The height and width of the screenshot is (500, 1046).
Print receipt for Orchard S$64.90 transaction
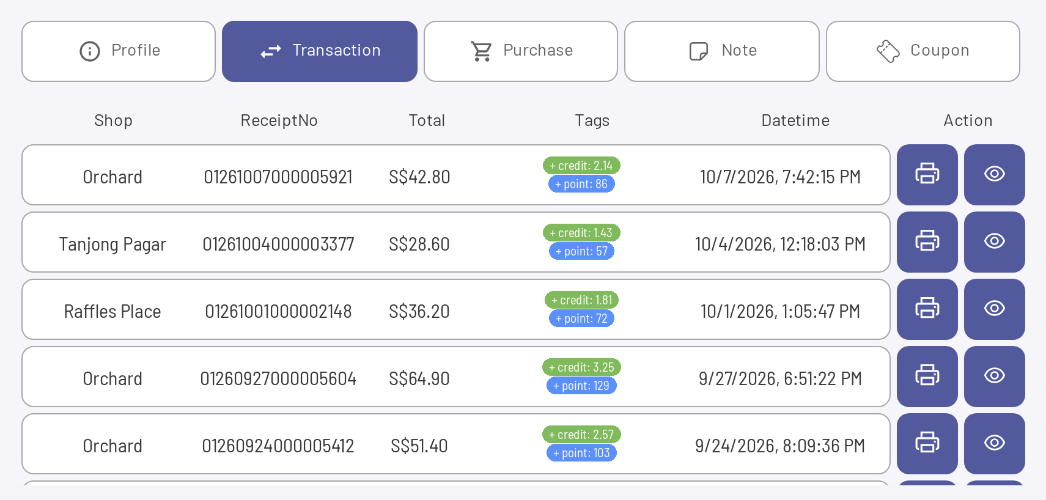[927, 377]
